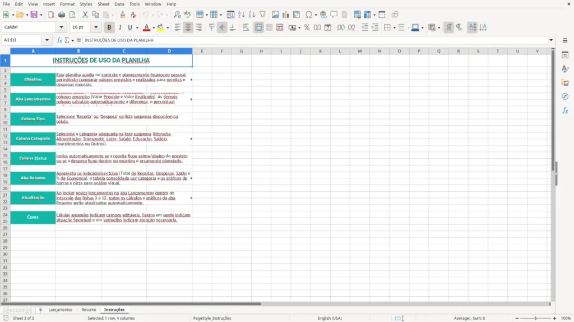
Task: Open the File menu
Action: [x=6, y=4]
